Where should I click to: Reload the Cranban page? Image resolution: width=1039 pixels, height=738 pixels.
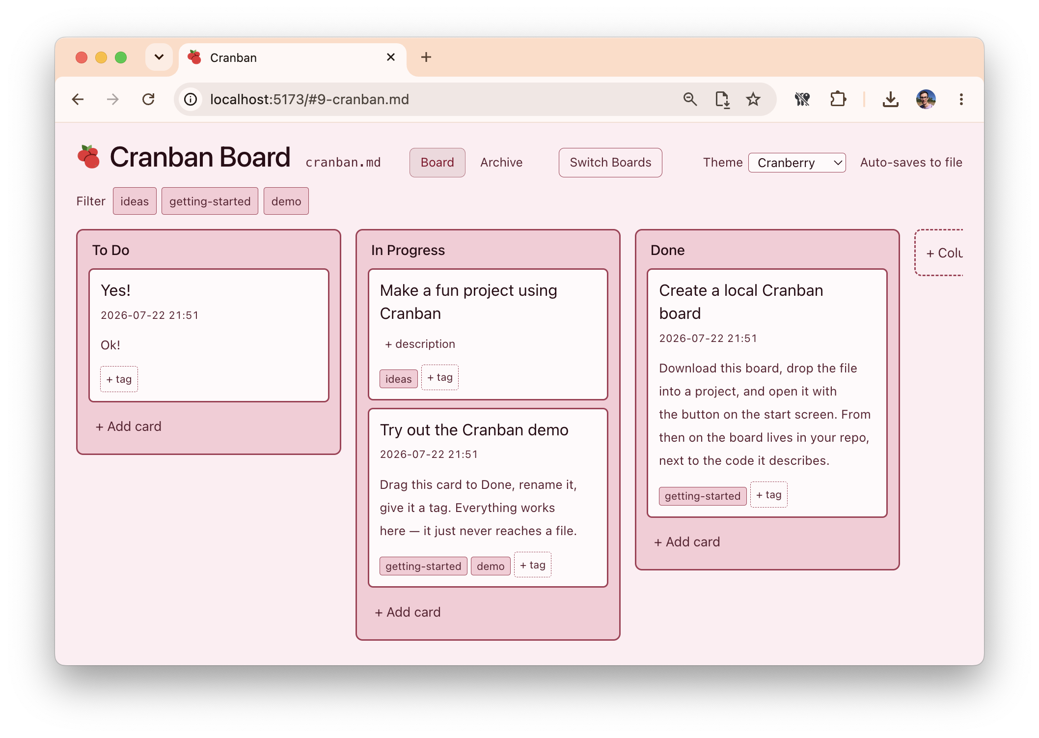(x=148, y=99)
